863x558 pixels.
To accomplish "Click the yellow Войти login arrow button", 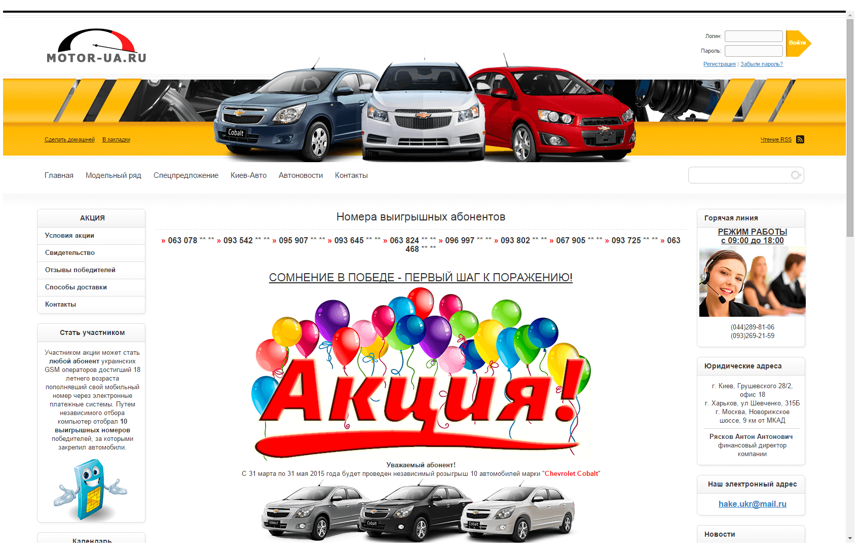I will [x=798, y=43].
